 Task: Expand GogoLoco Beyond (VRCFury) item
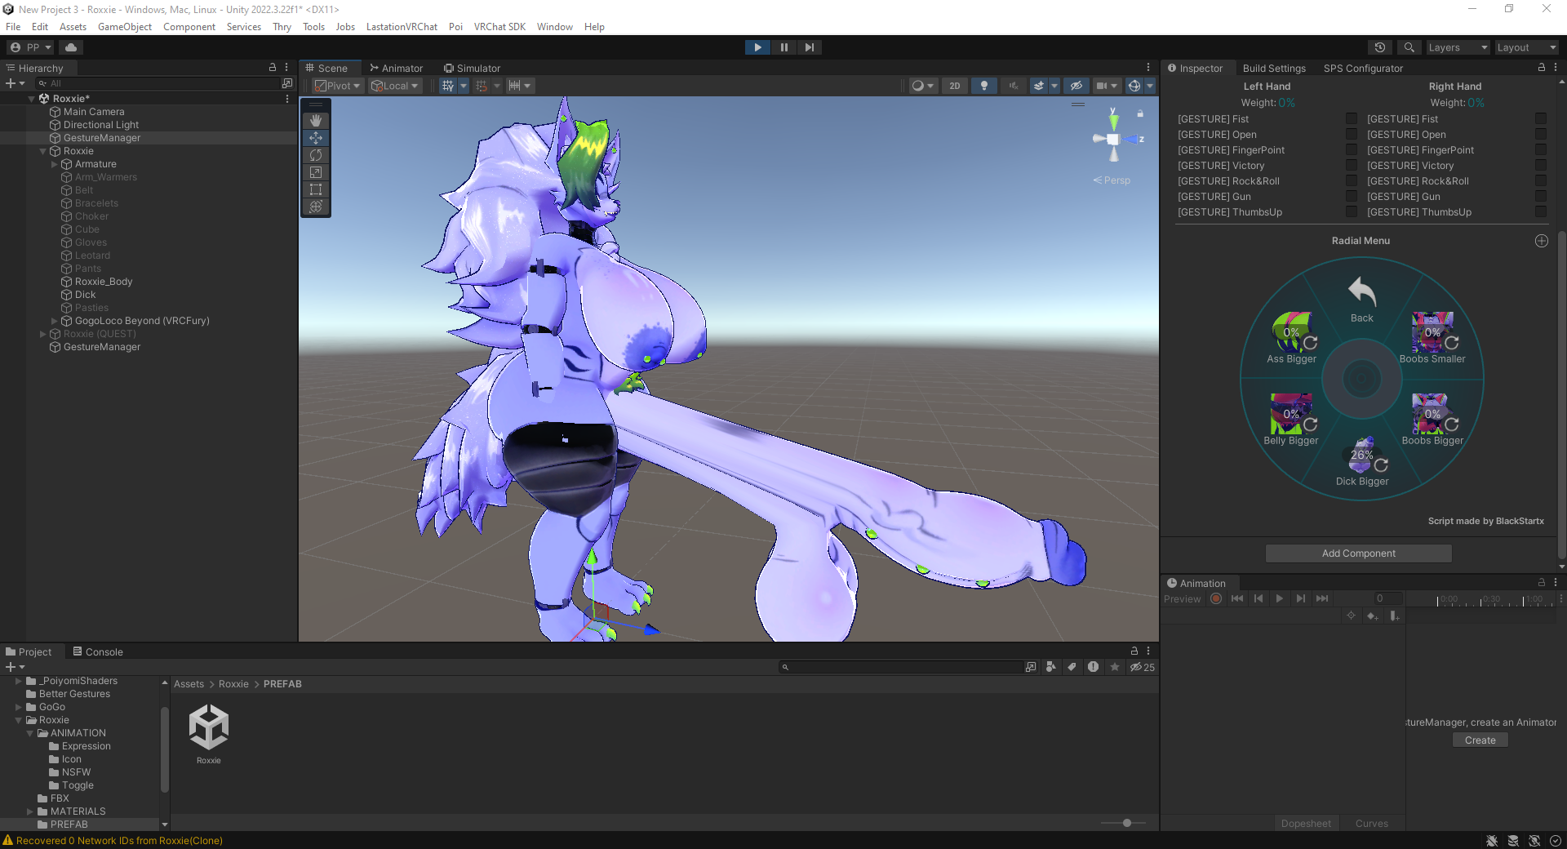tap(55, 321)
